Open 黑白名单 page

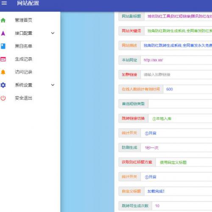pyautogui.click(x=24, y=46)
